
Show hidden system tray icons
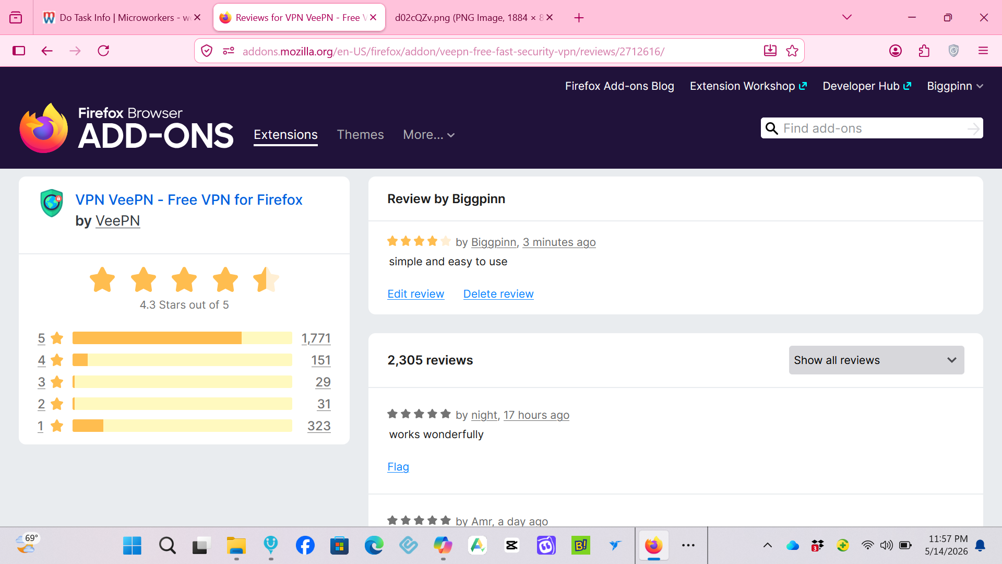coord(768,546)
